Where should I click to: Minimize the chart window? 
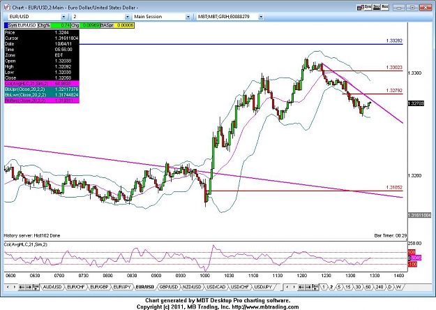[x=399, y=8]
